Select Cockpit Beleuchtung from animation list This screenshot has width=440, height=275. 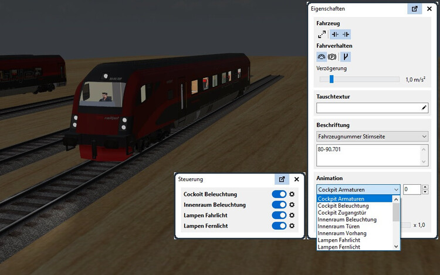[x=355, y=206]
